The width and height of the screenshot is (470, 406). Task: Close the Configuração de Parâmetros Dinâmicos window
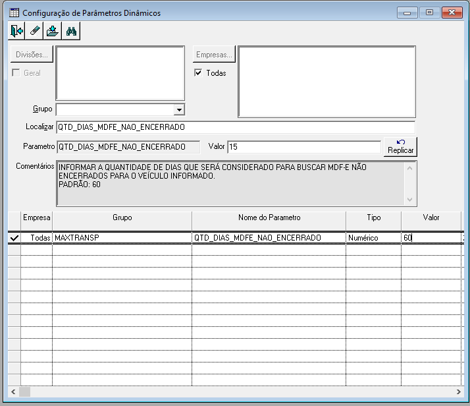pos(452,13)
